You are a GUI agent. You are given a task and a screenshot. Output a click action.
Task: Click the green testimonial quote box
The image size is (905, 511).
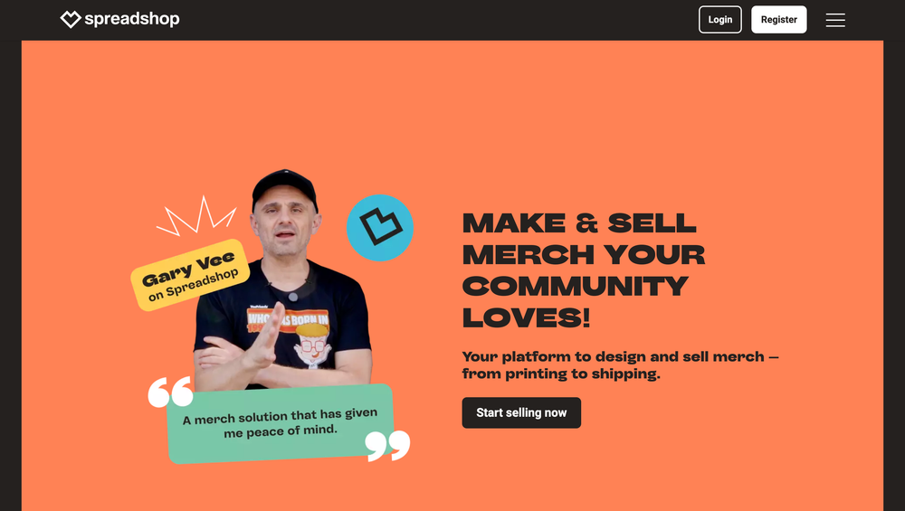(281, 423)
